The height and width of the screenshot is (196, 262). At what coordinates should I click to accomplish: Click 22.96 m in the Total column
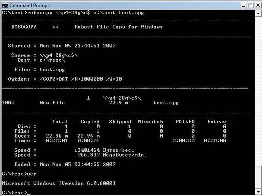(57, 136)
